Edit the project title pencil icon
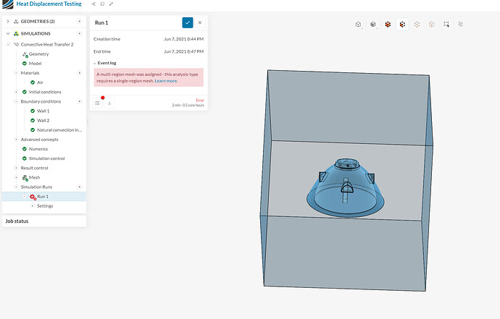 click(111, 4)
